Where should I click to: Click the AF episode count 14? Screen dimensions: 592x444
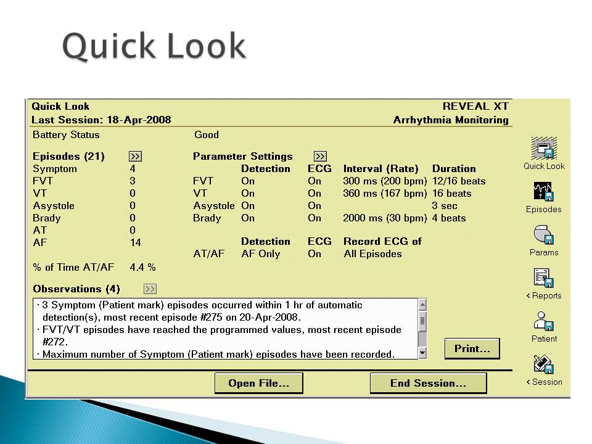click(x=135, y=242)
